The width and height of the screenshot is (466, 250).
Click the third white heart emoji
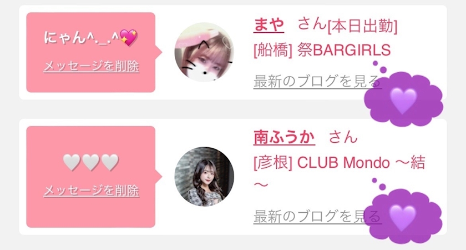(110, 162)
